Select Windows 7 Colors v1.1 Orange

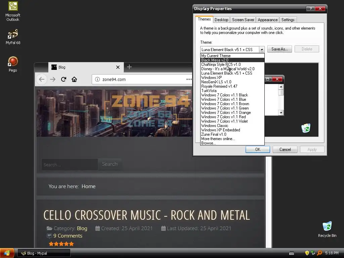point(232,113)
